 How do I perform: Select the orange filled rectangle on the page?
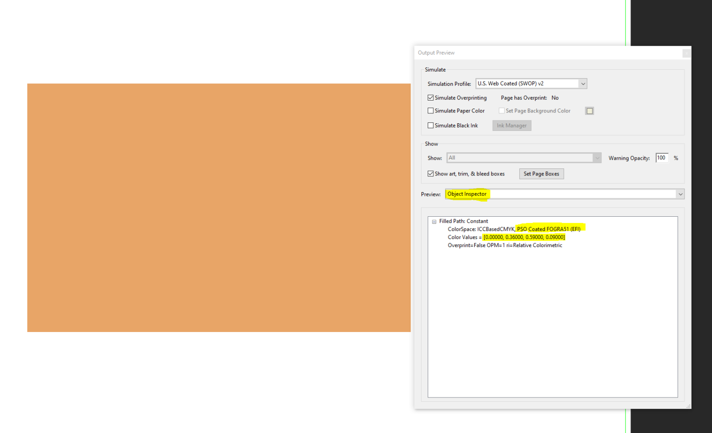[218, 207]
